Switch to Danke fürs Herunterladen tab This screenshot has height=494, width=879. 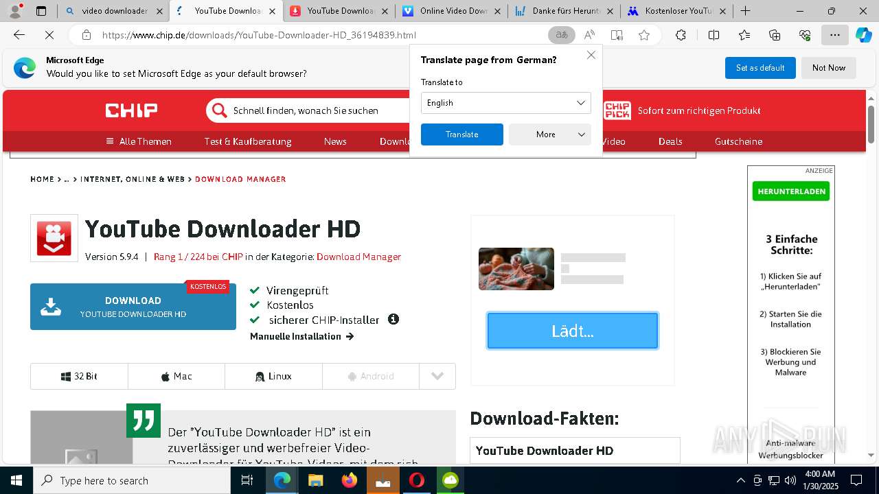564,11
